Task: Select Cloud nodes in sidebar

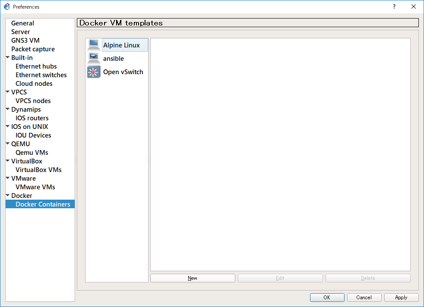Action: pyautogui.click(x=34, y=84)
